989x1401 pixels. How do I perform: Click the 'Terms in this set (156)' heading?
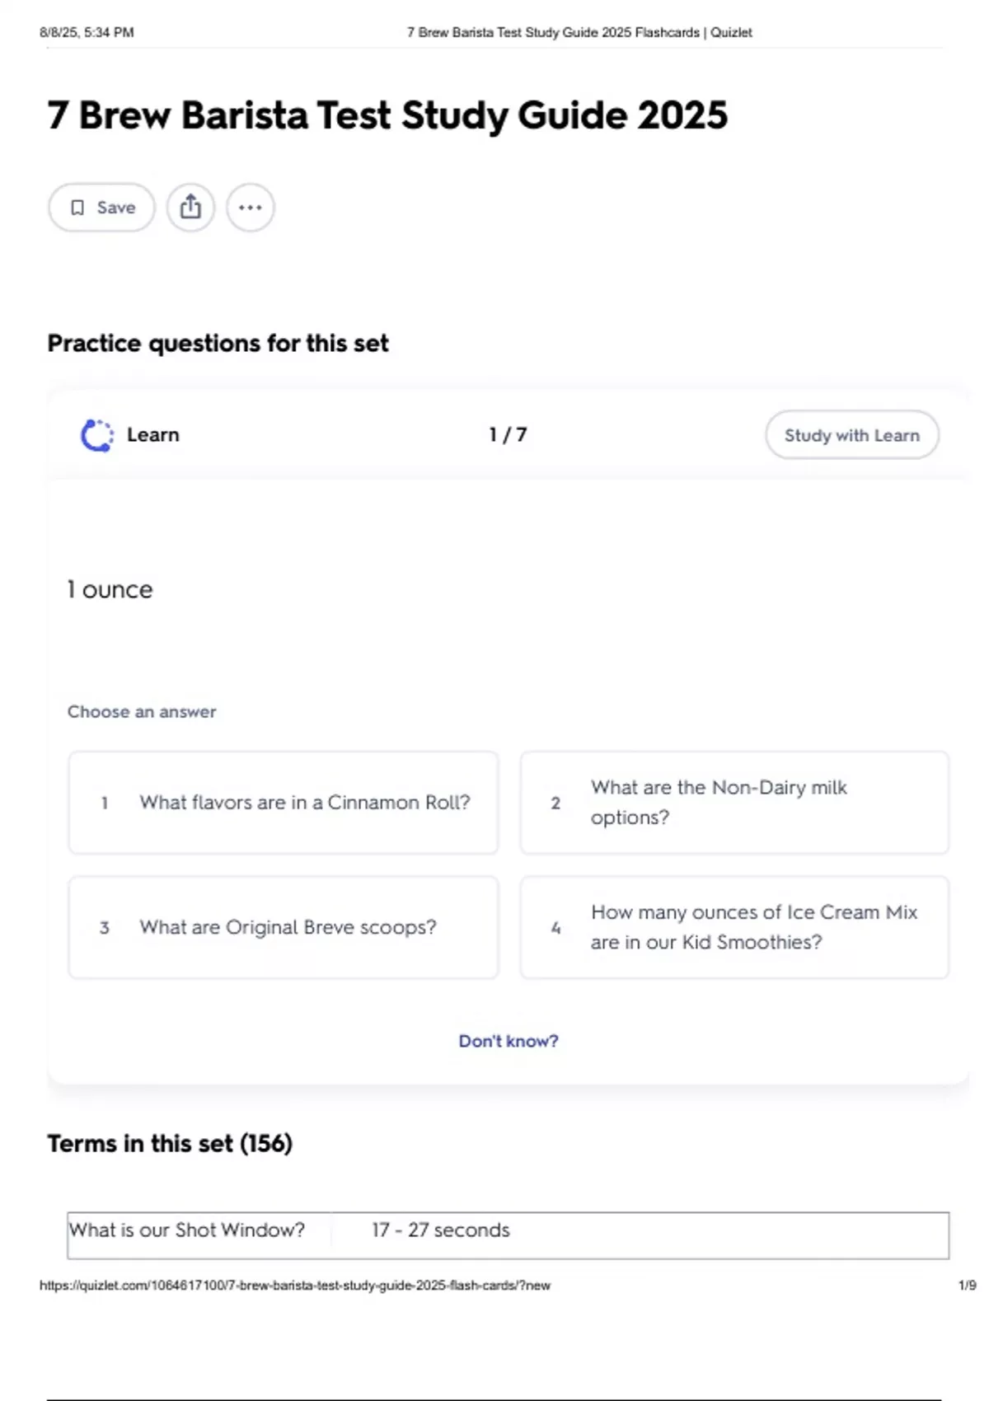click(x=170, y=1144)
